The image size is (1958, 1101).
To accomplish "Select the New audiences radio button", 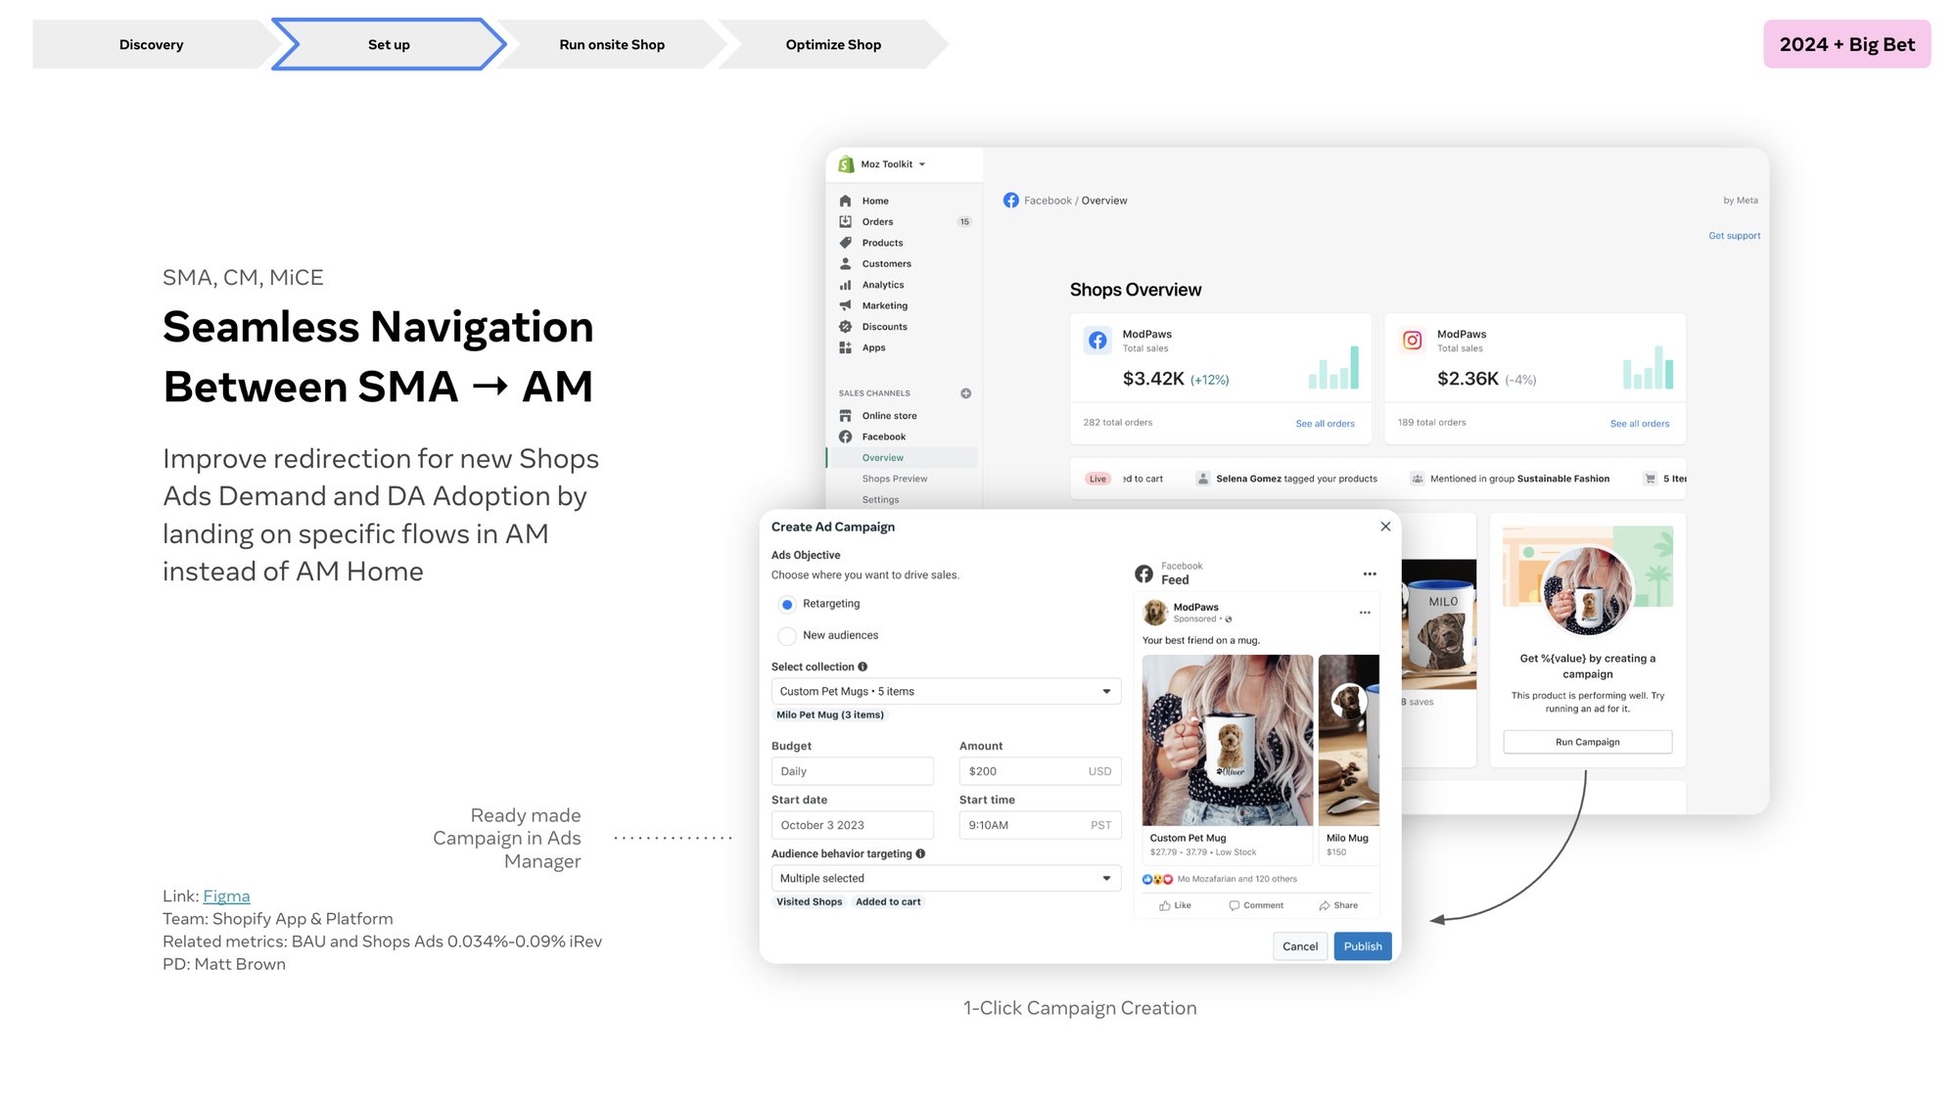I will (x=787, y=636).
